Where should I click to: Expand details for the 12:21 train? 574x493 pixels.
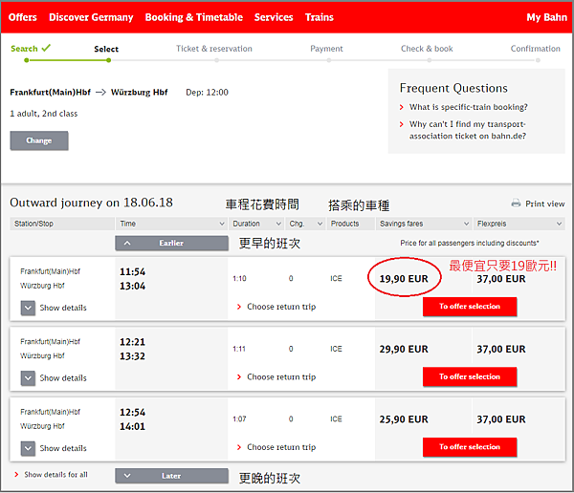pyautogui.click(x=28, y=378)
